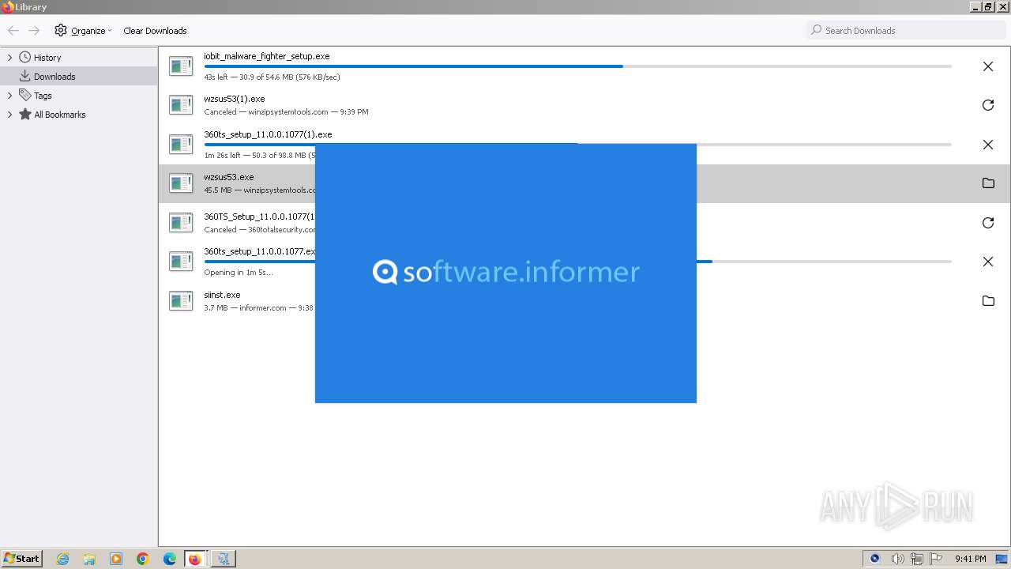
Task: Click '43s left — 30.9 of 54.6 MB' status
Action: coord(272,77)
